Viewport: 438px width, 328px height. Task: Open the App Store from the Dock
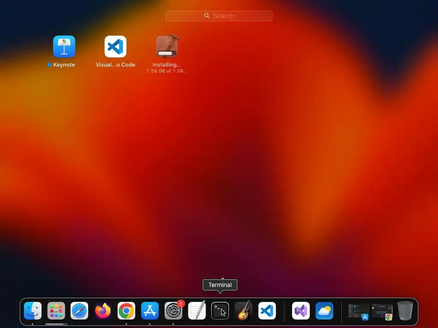tap(150, 310)
